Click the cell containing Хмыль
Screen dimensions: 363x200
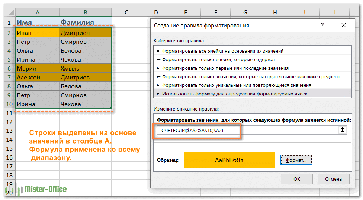coord(85,69)
